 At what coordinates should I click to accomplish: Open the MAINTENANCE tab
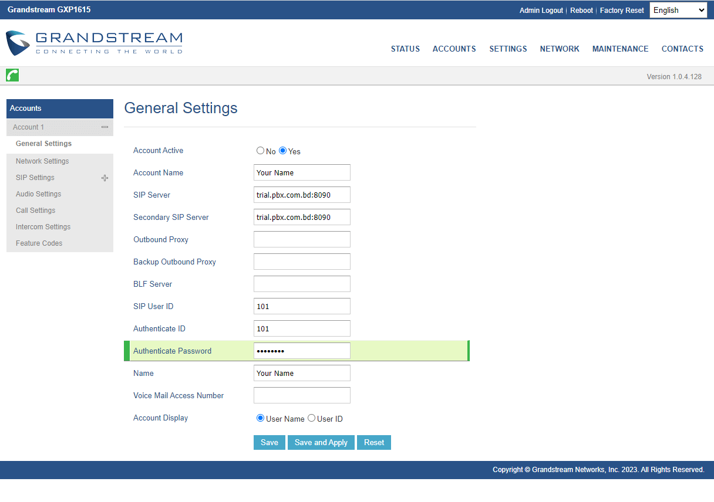pyautogui.click(x=620, y=49)
